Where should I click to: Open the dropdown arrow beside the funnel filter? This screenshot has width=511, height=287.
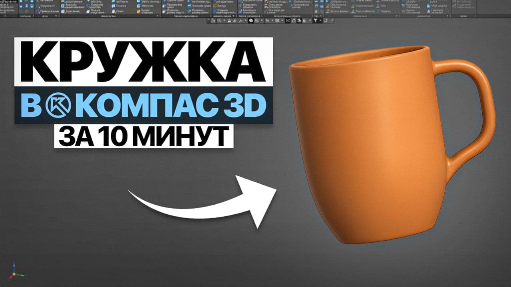tap(320, 20)
